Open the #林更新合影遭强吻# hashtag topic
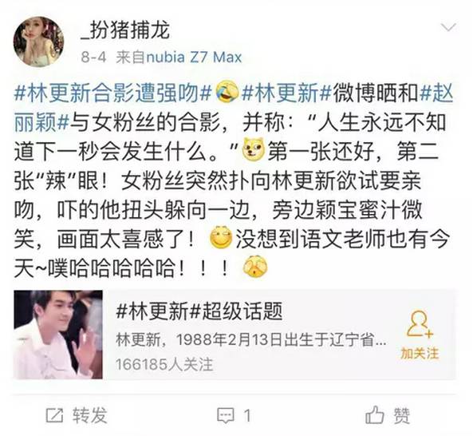The width and height of the screenshot is (473, 436). tap(112, 93)
